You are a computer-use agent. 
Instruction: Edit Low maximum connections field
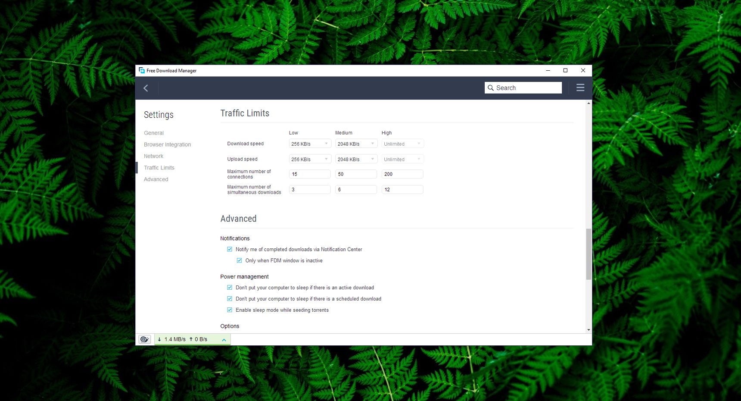click(x=310, y=174)
